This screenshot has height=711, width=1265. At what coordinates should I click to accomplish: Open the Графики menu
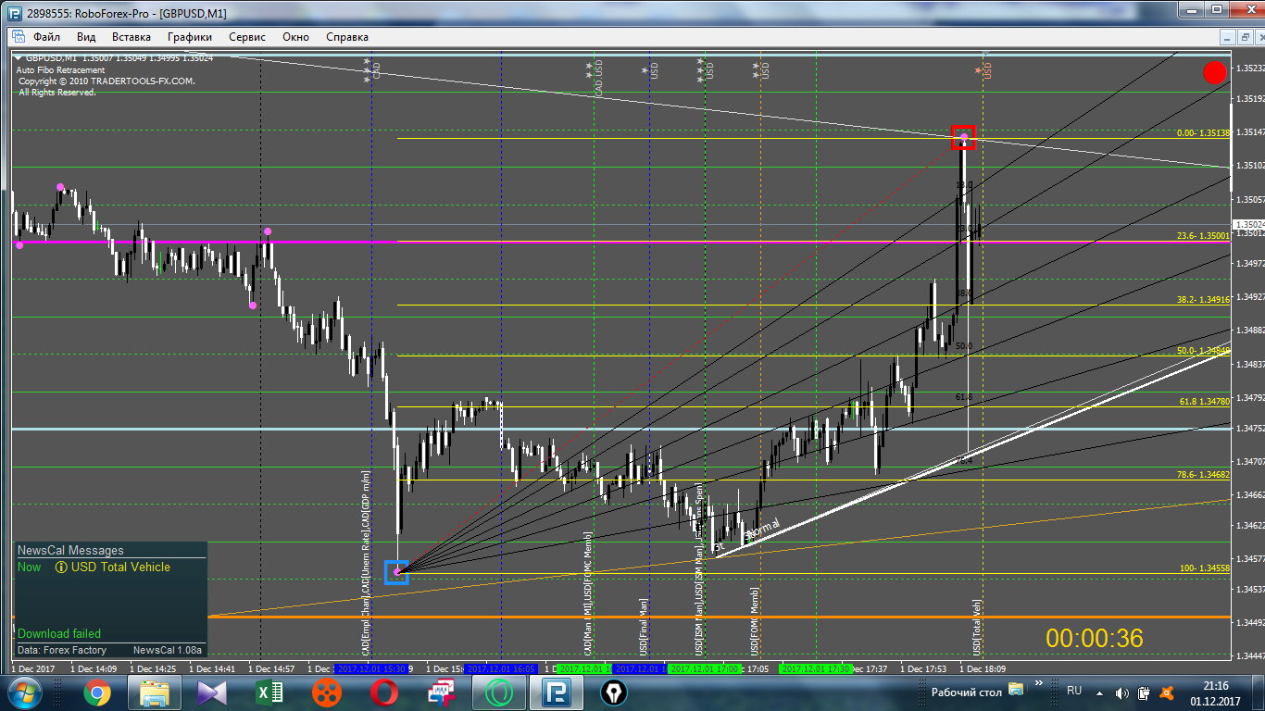(x=190, y=37)
